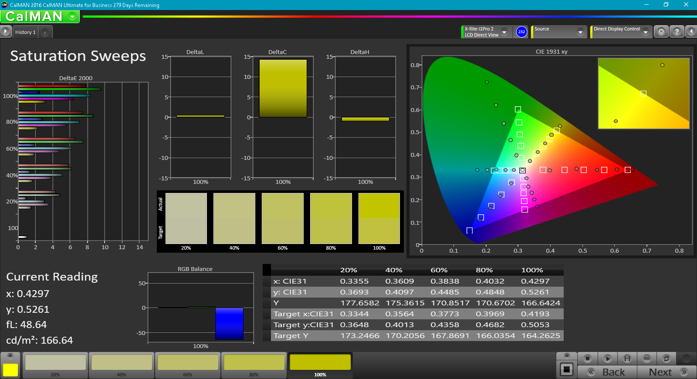697x379 pixels.
Task: Click the blue 232 meter badge
Action: click(x=521, y=32)
